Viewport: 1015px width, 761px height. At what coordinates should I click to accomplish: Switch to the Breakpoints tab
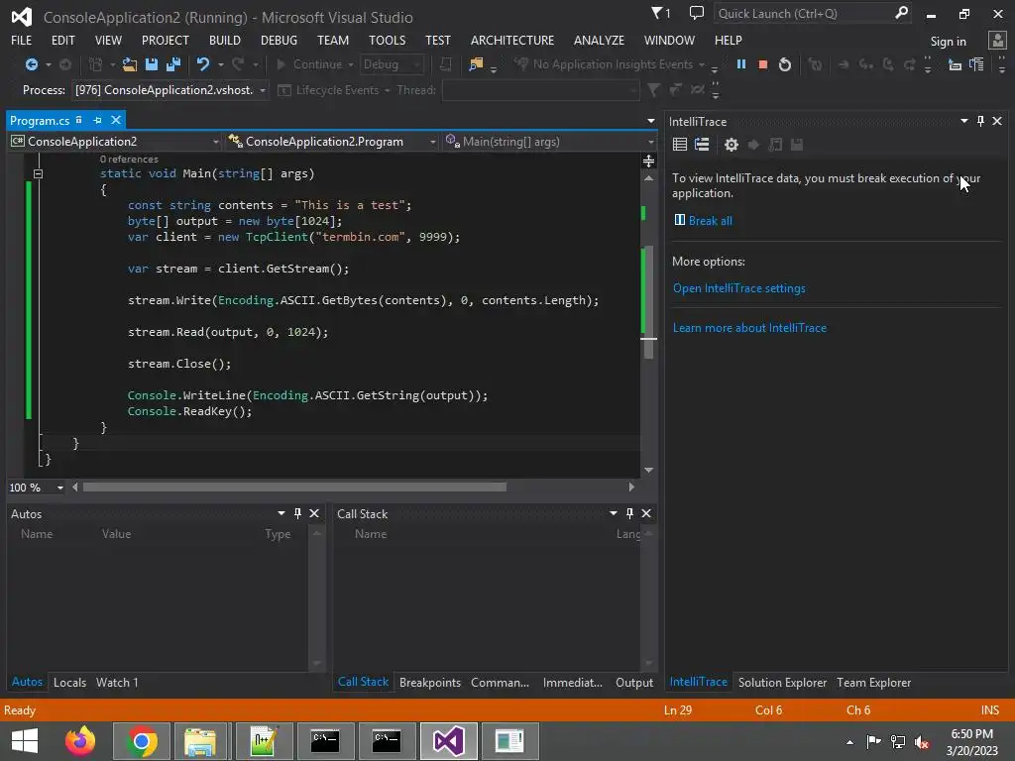[430, 682]
